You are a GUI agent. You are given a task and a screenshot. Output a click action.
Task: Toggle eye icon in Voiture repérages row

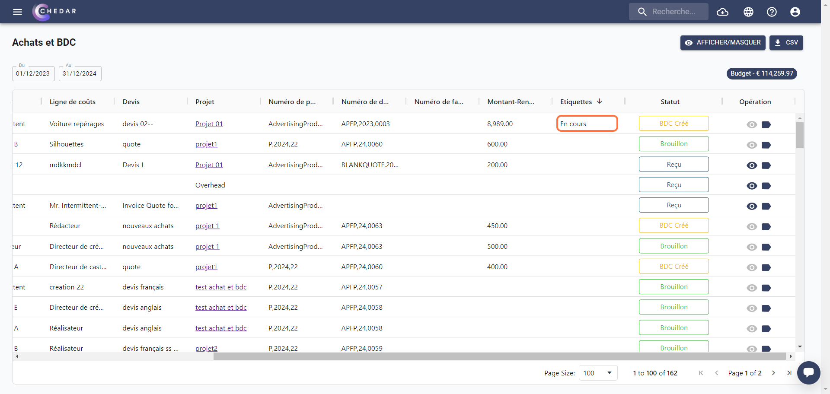coord(752,124)
